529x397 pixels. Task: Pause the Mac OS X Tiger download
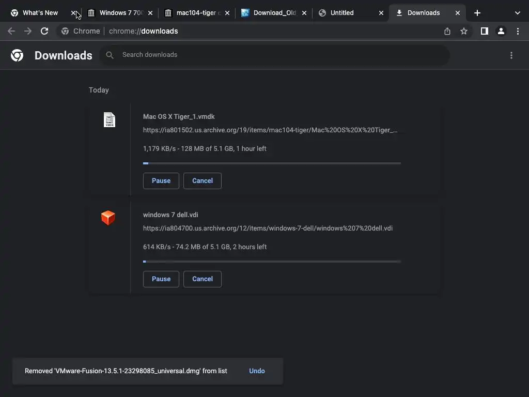click(161, 181)
